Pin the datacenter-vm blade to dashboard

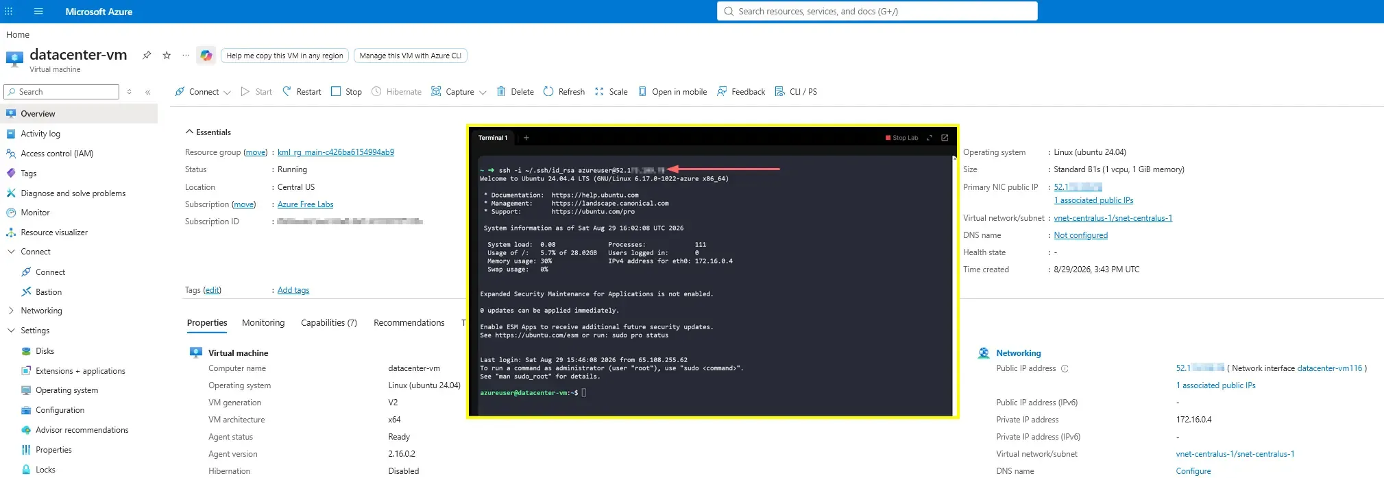click(x=147, y=56)
